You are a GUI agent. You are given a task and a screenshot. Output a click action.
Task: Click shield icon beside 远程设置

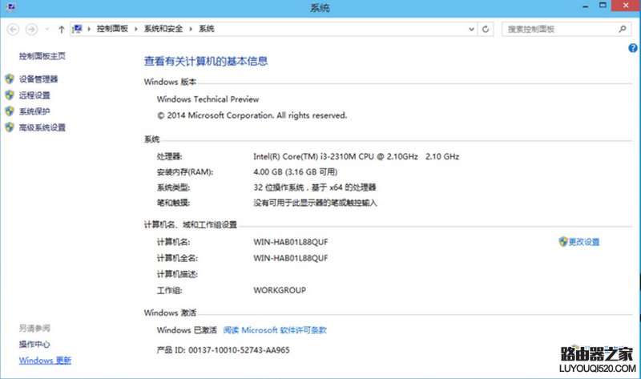click(x=10, y=95)
